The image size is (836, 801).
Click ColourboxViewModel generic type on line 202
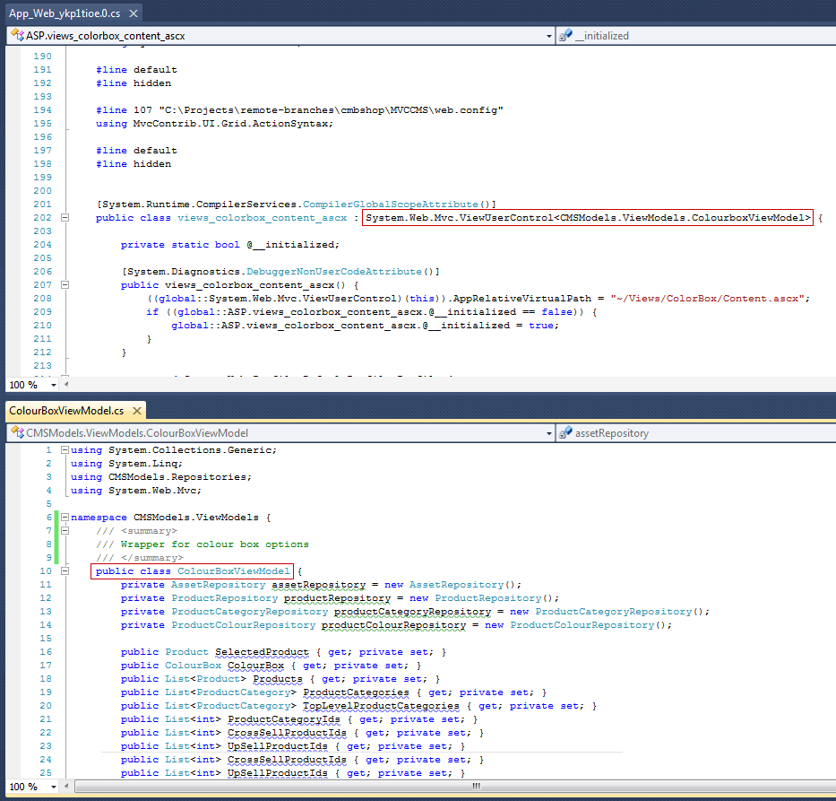click(x=748, y=218)
